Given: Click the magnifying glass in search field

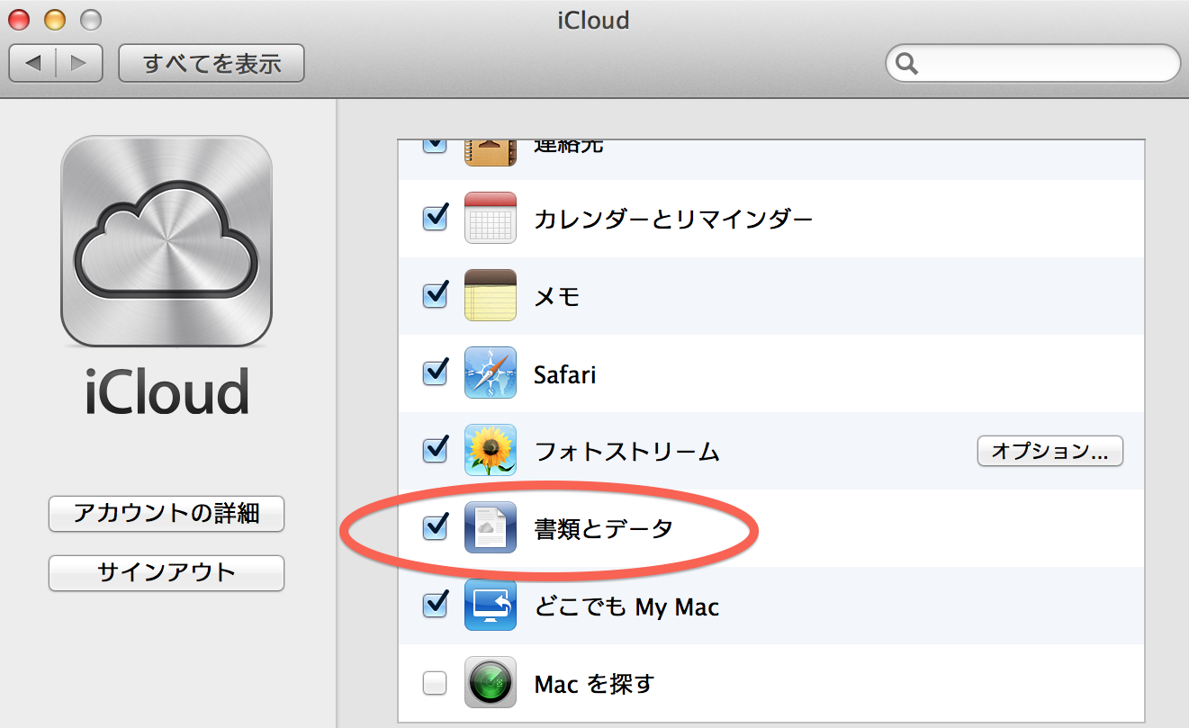Looking at the screenshot, I should (x=907, y=64).
